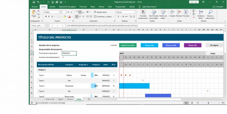Image resolution: width=227 pixels, height=114 pixels.
Task: Open the Formato cells menu
Action: click(x=186, y=15)
